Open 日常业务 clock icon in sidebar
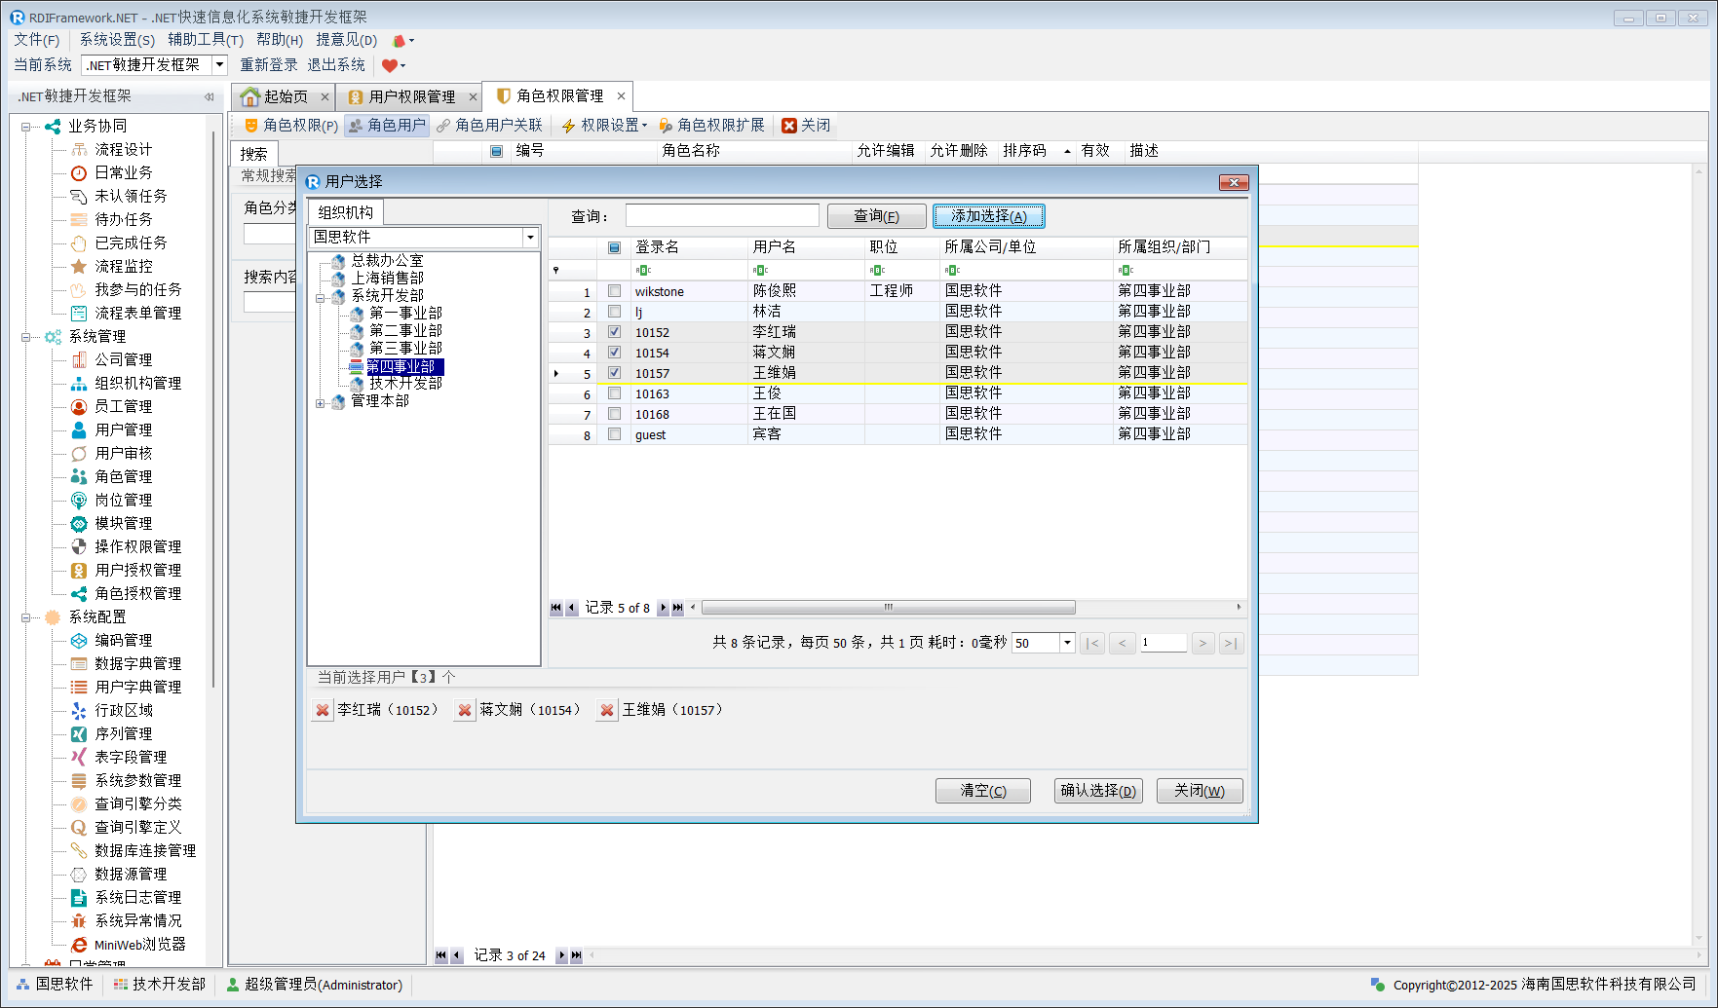This screenshot has width=1718, height=1008. tap(79, 172)
